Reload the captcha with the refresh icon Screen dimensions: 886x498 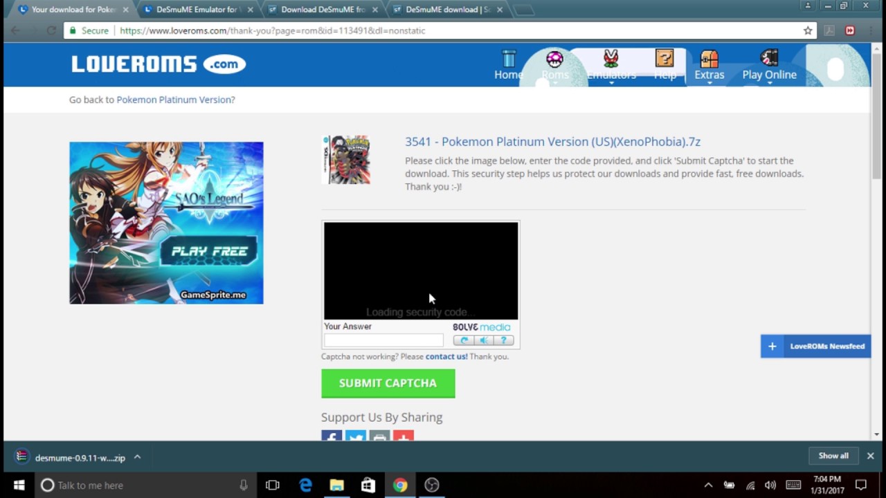[x=464, y=340]
